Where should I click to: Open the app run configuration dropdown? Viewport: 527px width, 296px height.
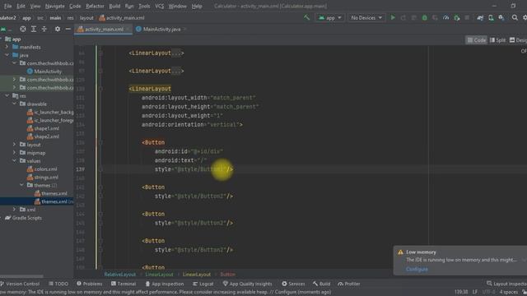click(x=329, y=17)
